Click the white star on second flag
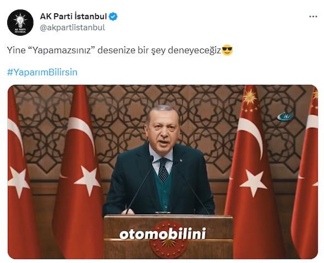The height and width of the screenshot is (263, 324). click(87, 180)
